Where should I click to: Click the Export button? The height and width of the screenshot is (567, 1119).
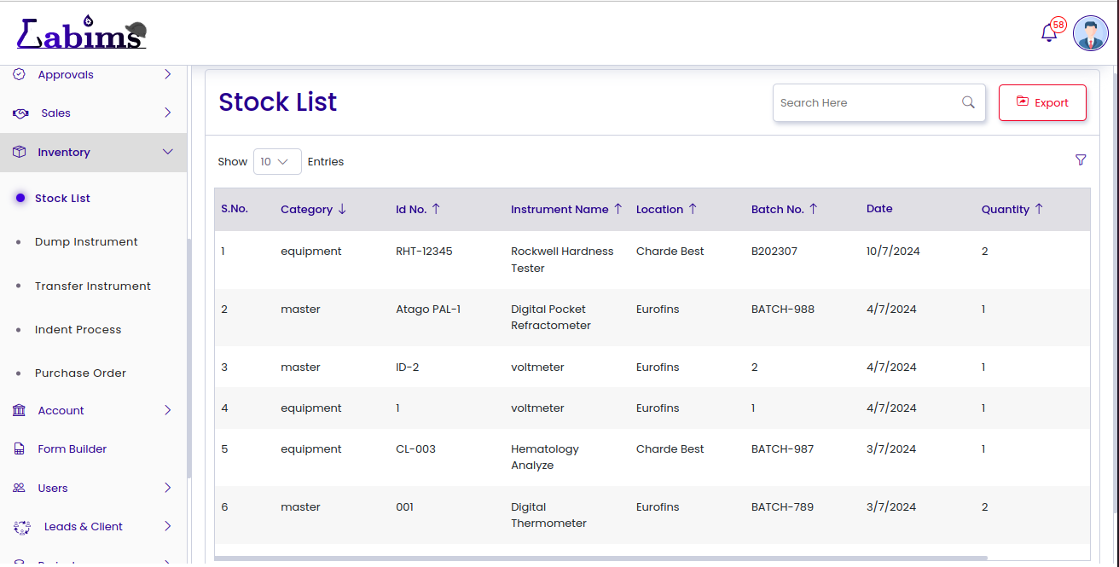[x=1042, y=102]
